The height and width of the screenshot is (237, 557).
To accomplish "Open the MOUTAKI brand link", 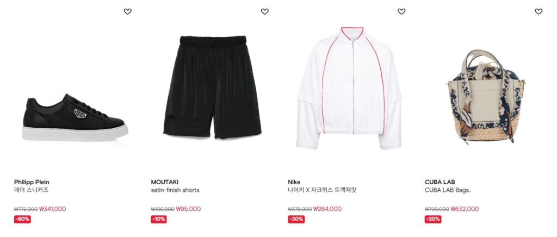I will pos(164,182).
